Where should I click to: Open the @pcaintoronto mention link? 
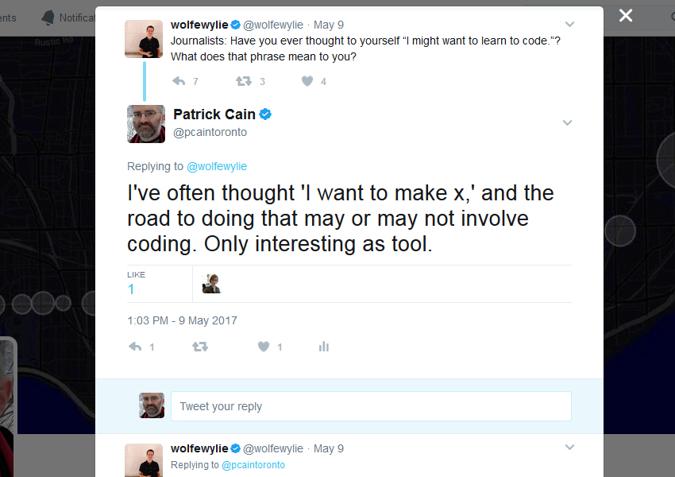(x=253, y=464)
